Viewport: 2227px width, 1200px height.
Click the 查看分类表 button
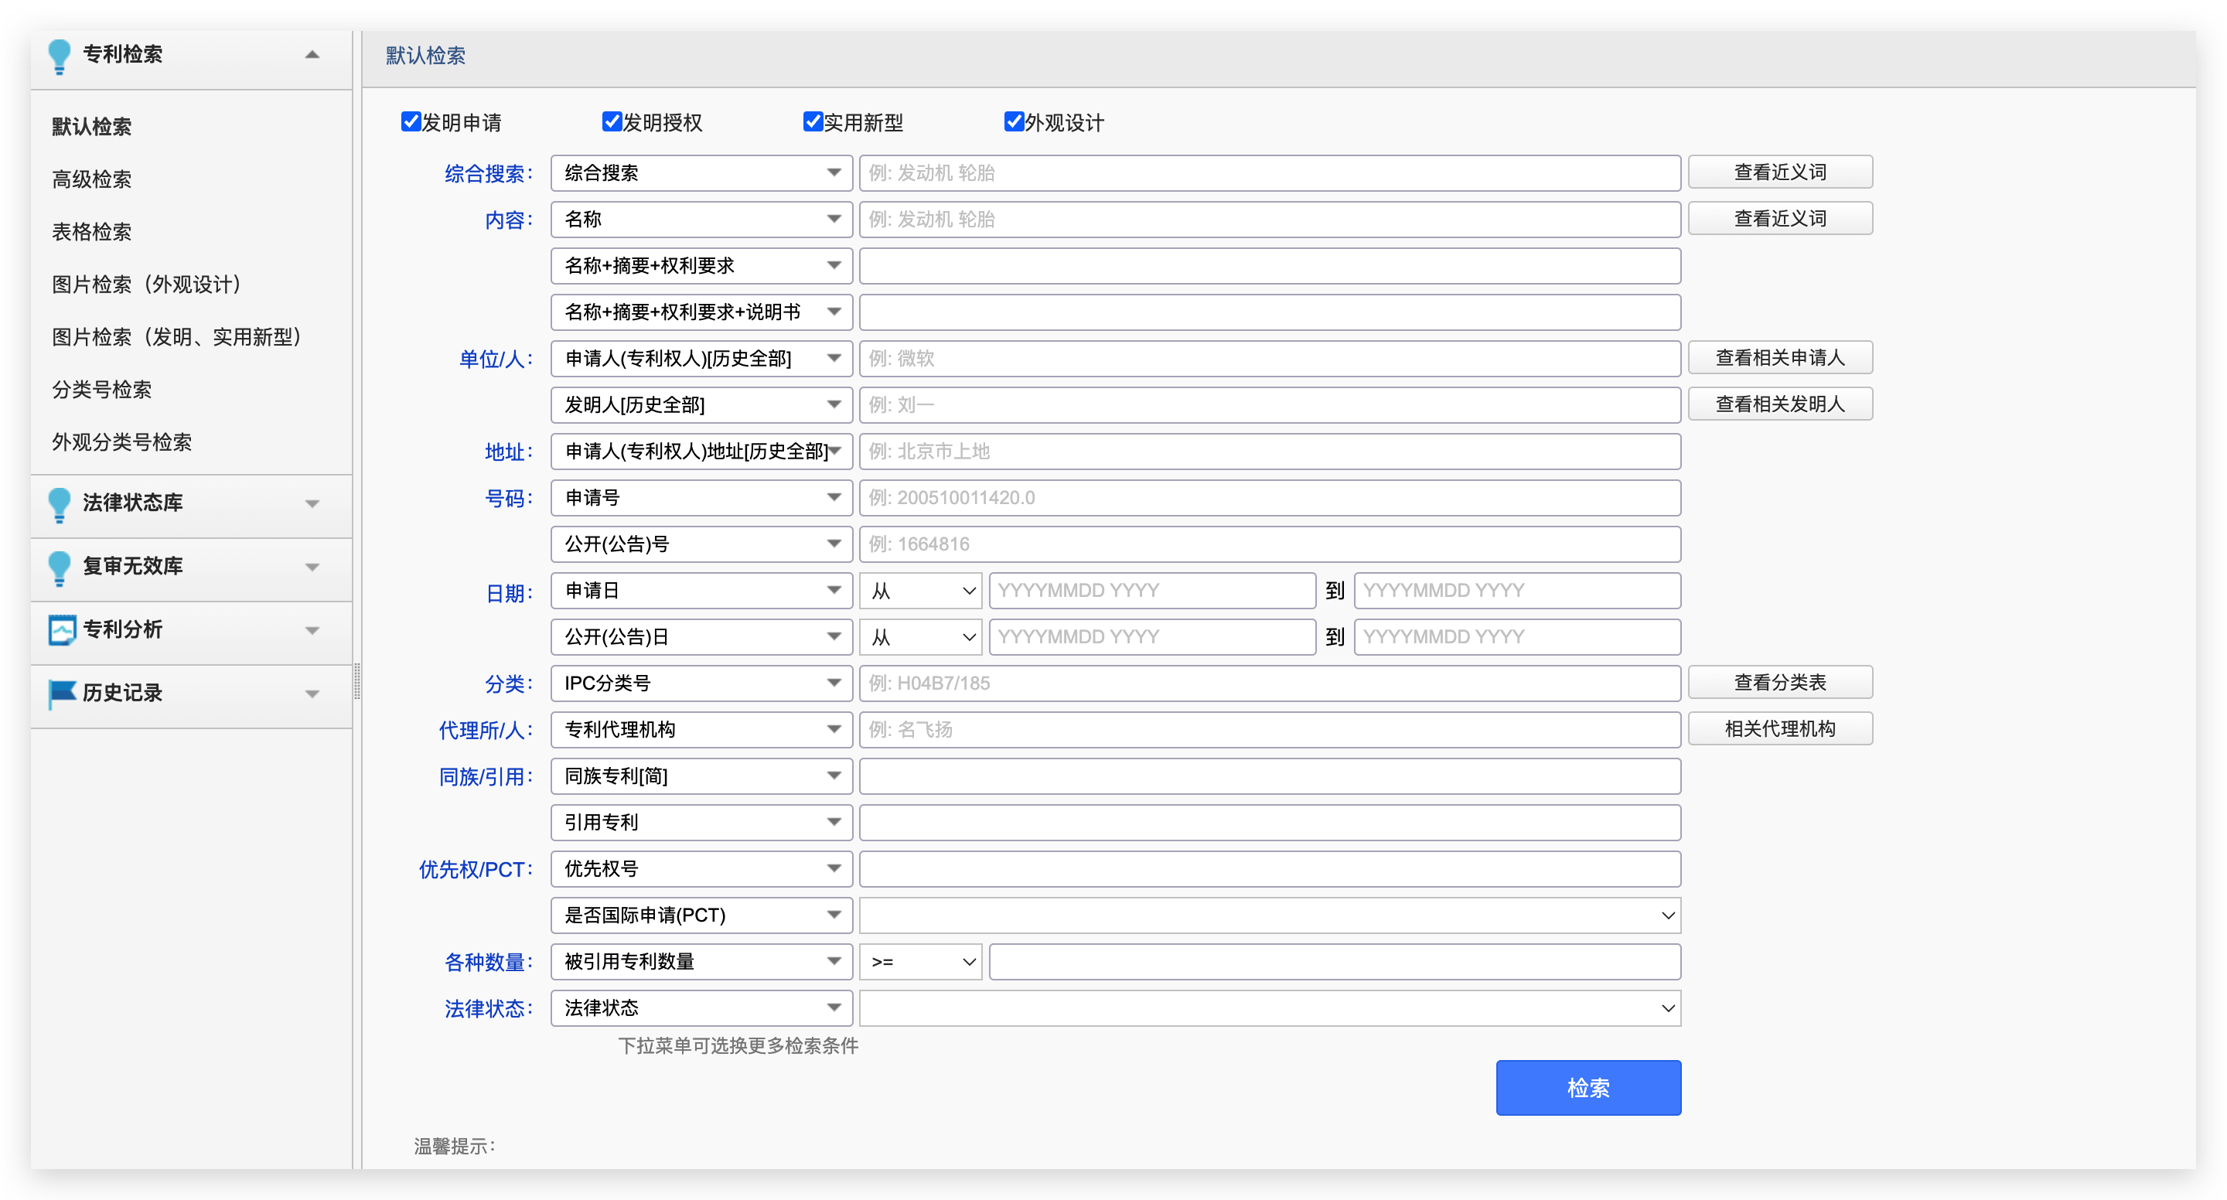[1779, 683]
